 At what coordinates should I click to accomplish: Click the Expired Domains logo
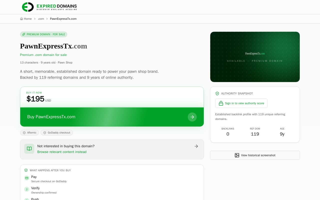coord(49,7)
